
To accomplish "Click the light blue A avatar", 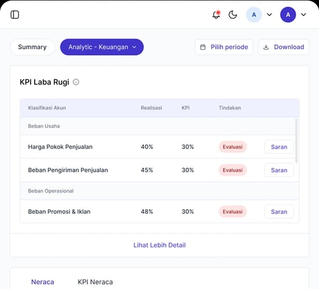I will [x=254, y=15].
